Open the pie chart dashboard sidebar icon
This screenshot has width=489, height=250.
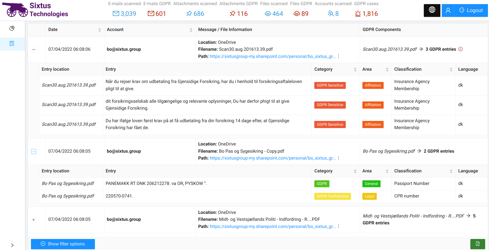coord(12,28)
